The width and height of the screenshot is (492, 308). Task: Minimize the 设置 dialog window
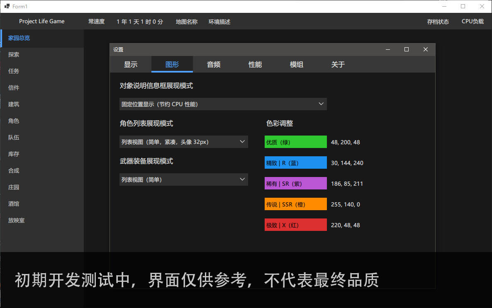tap(388, 49)
